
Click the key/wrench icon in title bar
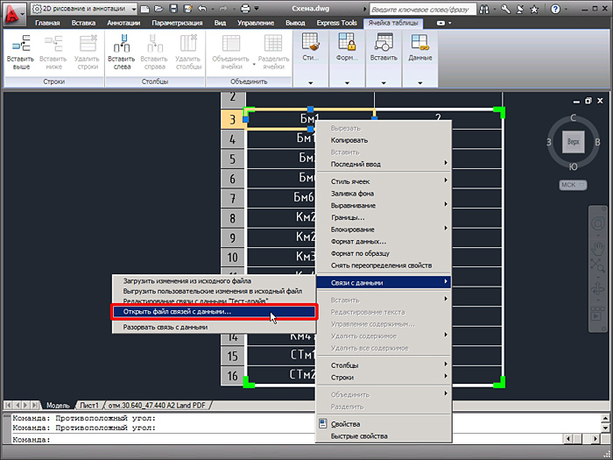click(505, 9)
